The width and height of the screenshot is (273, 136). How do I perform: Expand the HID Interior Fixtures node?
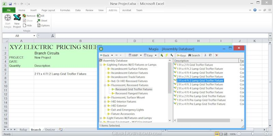(105, 101)
